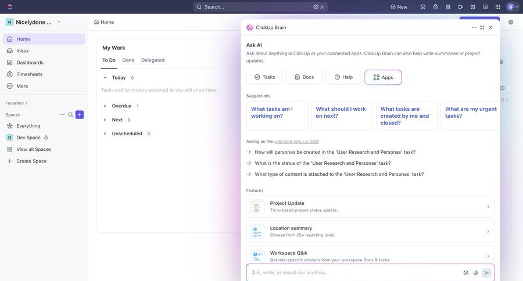Open the Spaces ellipsis options

point(62,115)
